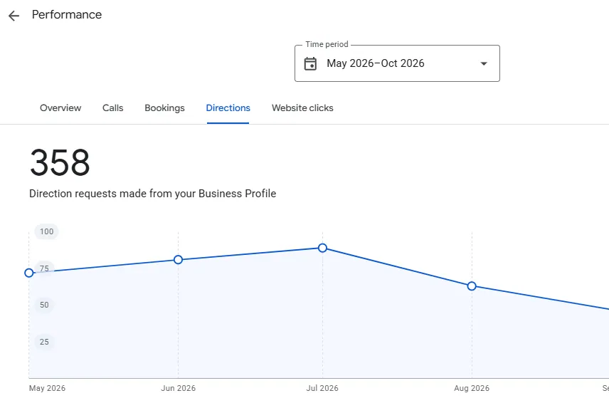Switch to the Calls tab
This screenshot has width=609, height=403.
[x=112, y=108]
